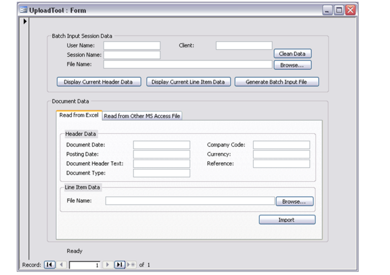Go to previous record navigation button
This screenshot has height=275, width=390.
(x=61, y=265)
